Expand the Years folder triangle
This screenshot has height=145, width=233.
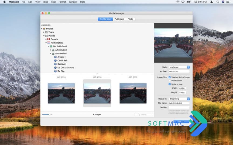click(44, 32)
